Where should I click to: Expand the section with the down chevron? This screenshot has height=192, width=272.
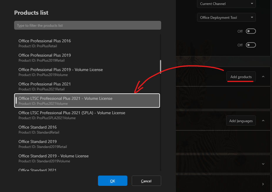pyautogui.click(x=263, y=164)
